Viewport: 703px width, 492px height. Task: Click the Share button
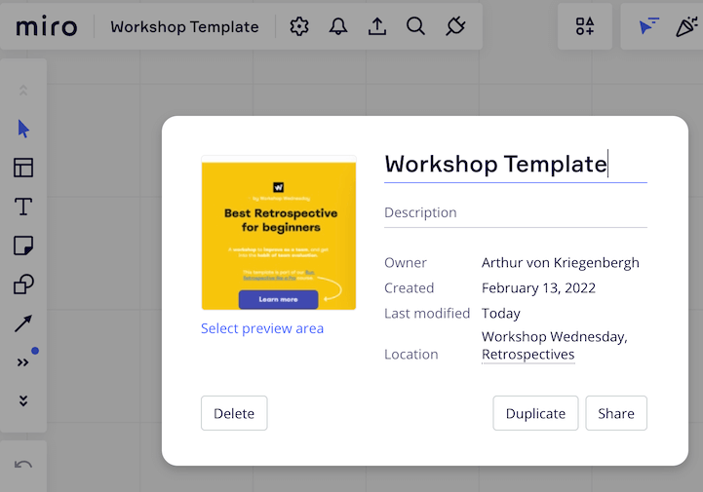(x=616, y=413)
